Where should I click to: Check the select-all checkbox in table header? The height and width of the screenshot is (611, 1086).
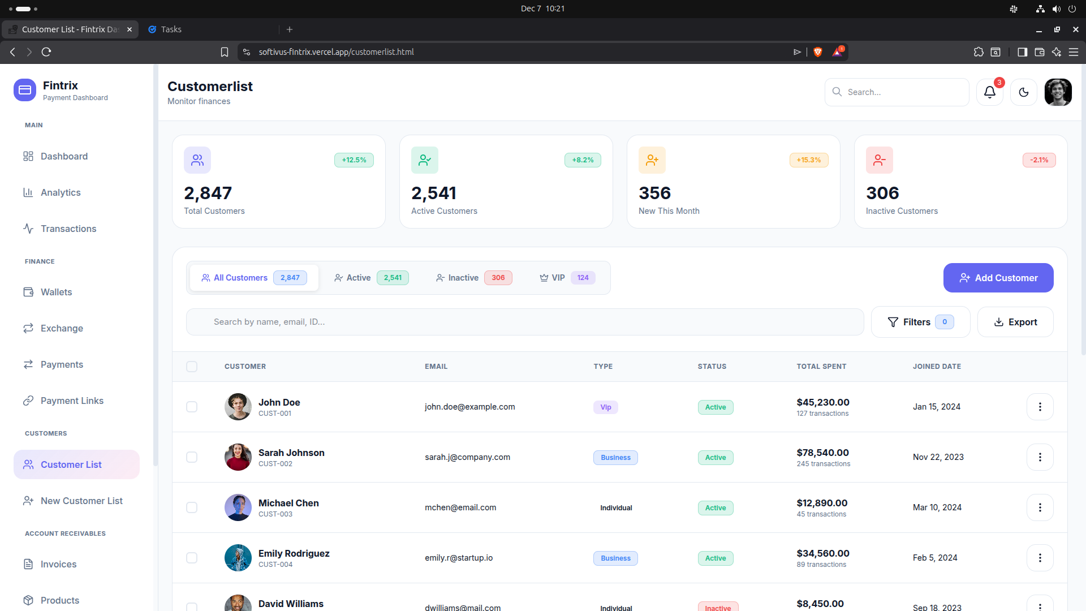pyautogui.click(x=192, y=366)
